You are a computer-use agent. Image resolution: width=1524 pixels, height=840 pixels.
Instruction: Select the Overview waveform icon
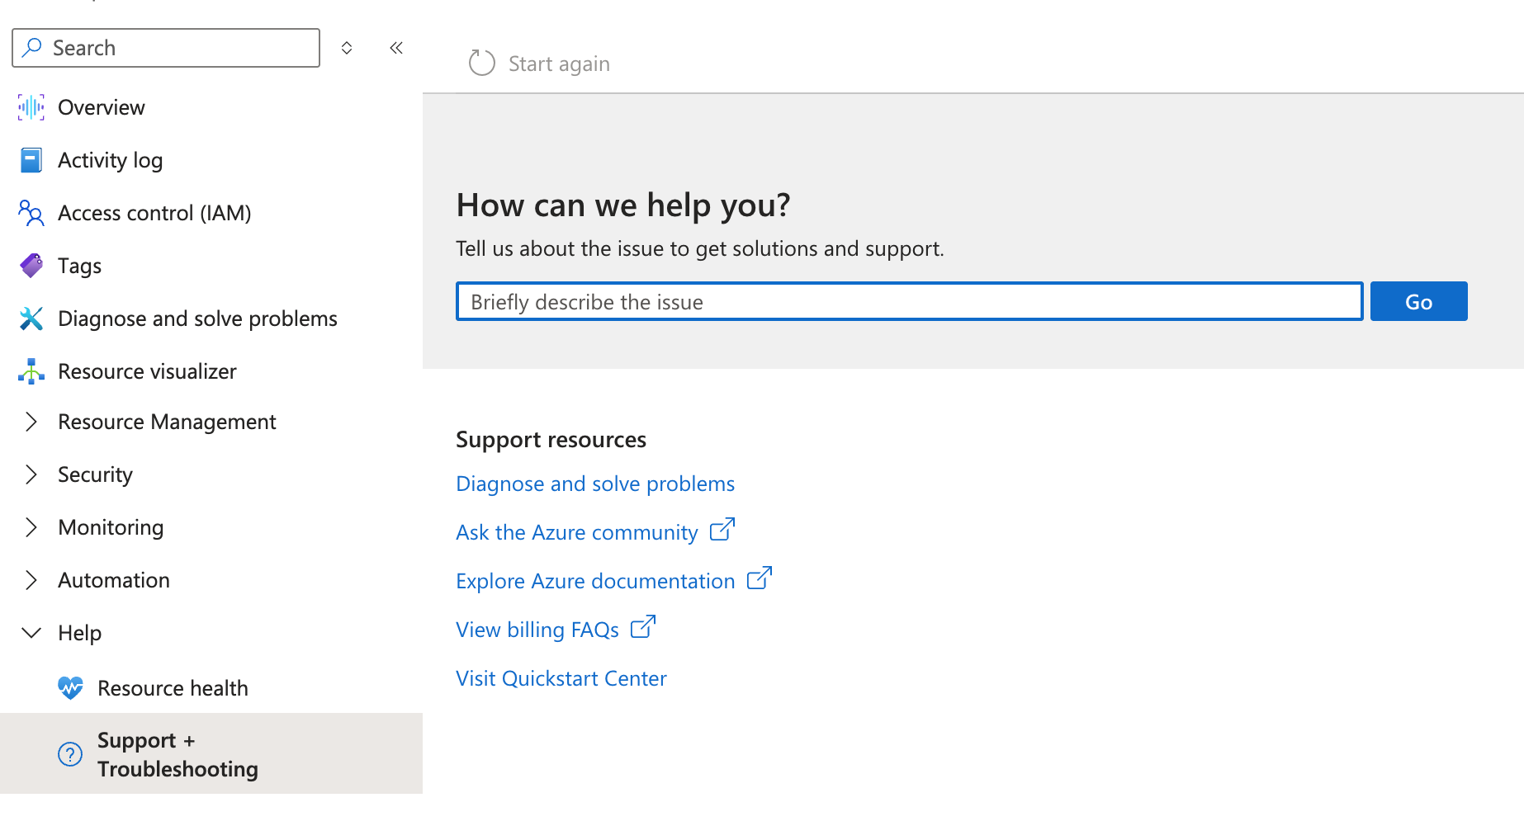point(31,106)
